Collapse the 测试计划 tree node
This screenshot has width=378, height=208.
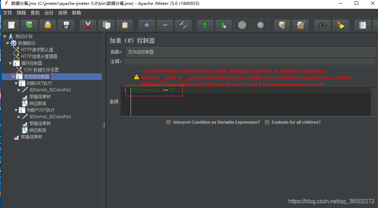(x=5, y=37)
